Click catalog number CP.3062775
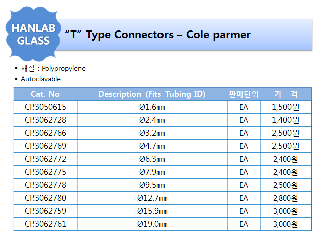Viewport: 323px width, 237px height. coord(45,172)
